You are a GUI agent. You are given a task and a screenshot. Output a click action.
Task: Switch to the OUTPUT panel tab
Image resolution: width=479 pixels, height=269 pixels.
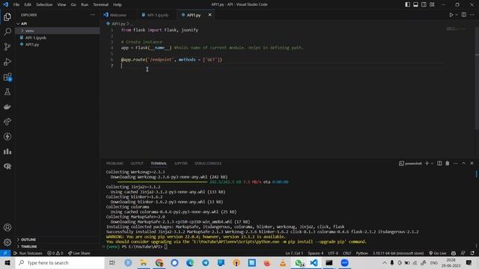137,164
